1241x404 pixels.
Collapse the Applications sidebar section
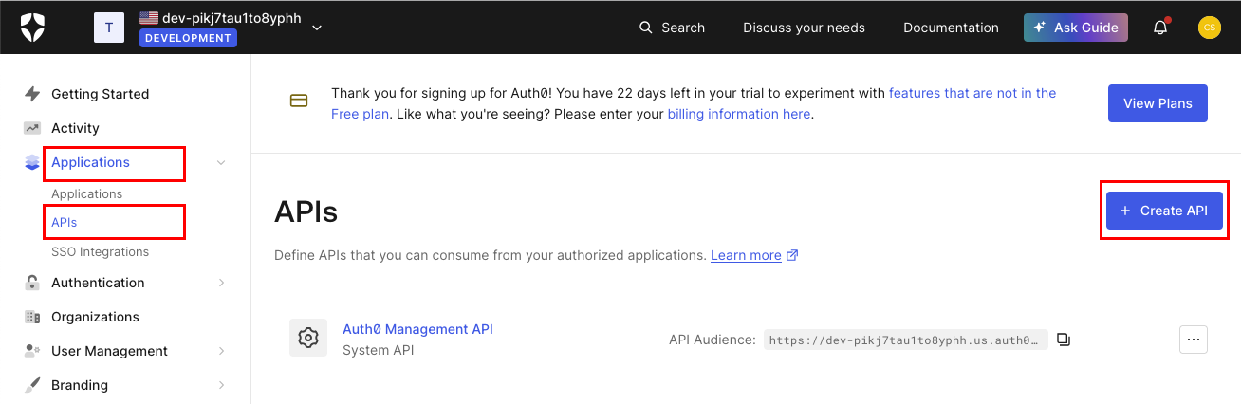point(221,163)
